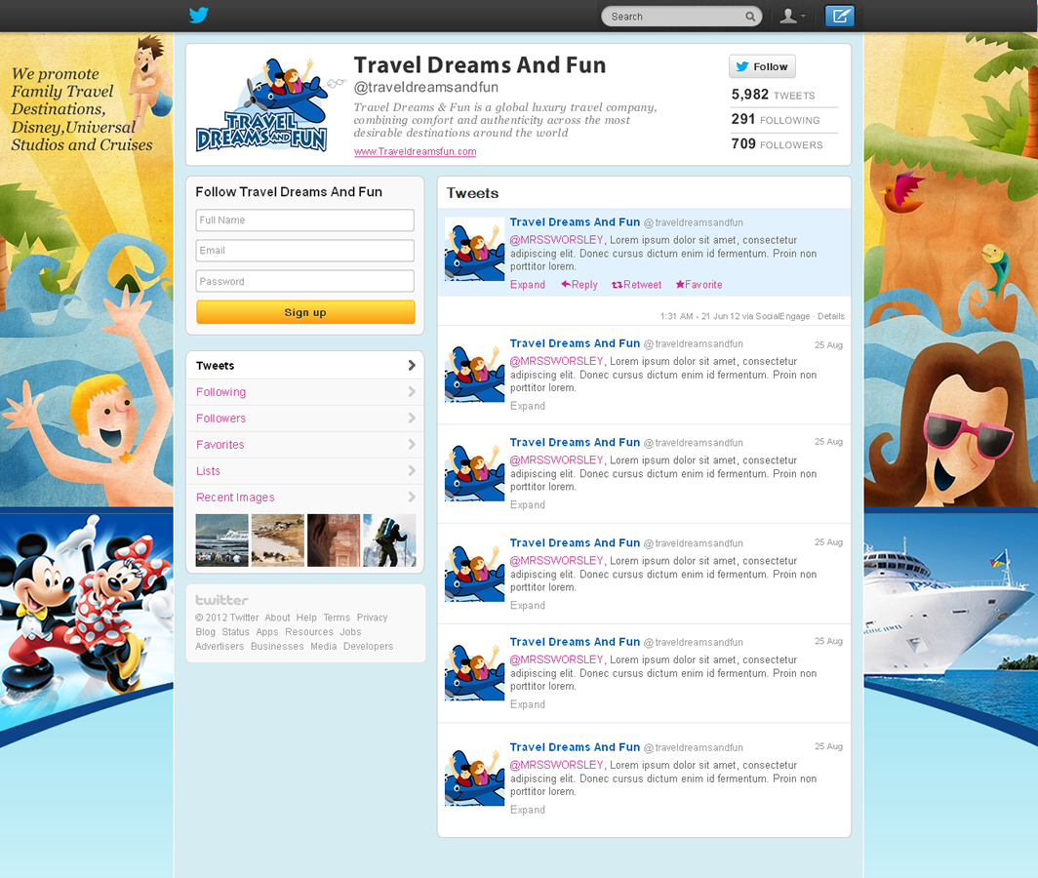Select the Followers sidebar item
The image size is (1038, 878).
[x=305, y=419]
